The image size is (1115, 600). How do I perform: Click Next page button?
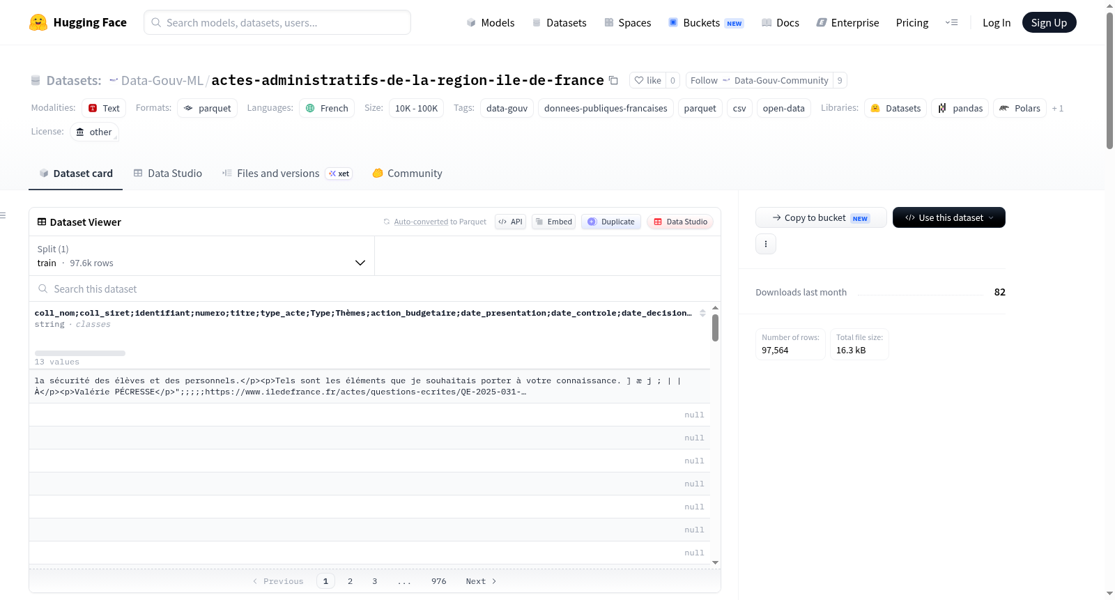481,581
